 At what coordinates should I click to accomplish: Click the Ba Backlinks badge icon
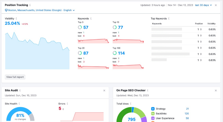(153, 114)
